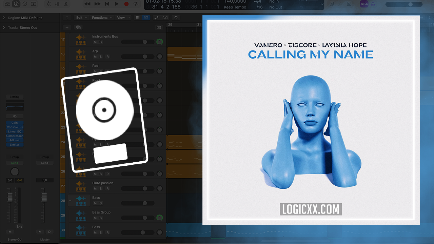Click the Bnc bounce button
Screen dimensions: 434x244
click(x=19, y=227)
